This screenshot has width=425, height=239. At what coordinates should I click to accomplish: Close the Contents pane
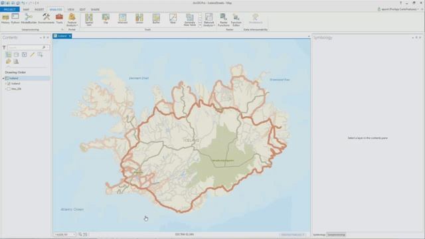pyautogui.click(x=48, y=38)
